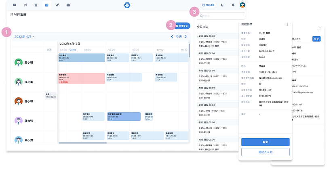
Task: Click the magnifier icon in the search box
Action: pos(201,16)
